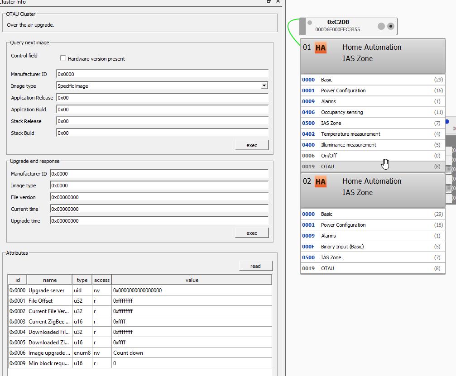Click the Stack Build field
This screenshot has height=376, width=456.
pyautogui.click(x=162, y=133)
